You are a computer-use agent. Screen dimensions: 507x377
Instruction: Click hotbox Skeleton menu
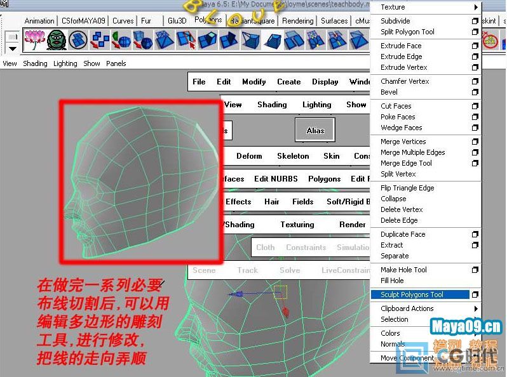pyautogui.click(x=293, y=156)
